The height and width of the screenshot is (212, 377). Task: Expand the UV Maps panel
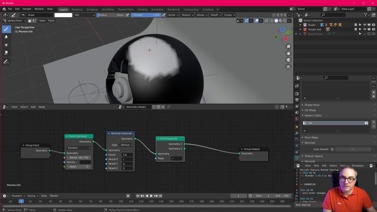[x=310, y=110]
